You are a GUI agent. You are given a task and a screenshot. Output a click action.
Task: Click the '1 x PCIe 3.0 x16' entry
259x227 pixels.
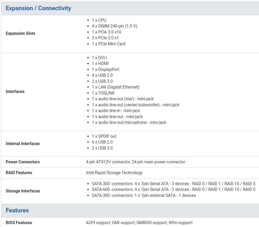[x=106, y=32]
